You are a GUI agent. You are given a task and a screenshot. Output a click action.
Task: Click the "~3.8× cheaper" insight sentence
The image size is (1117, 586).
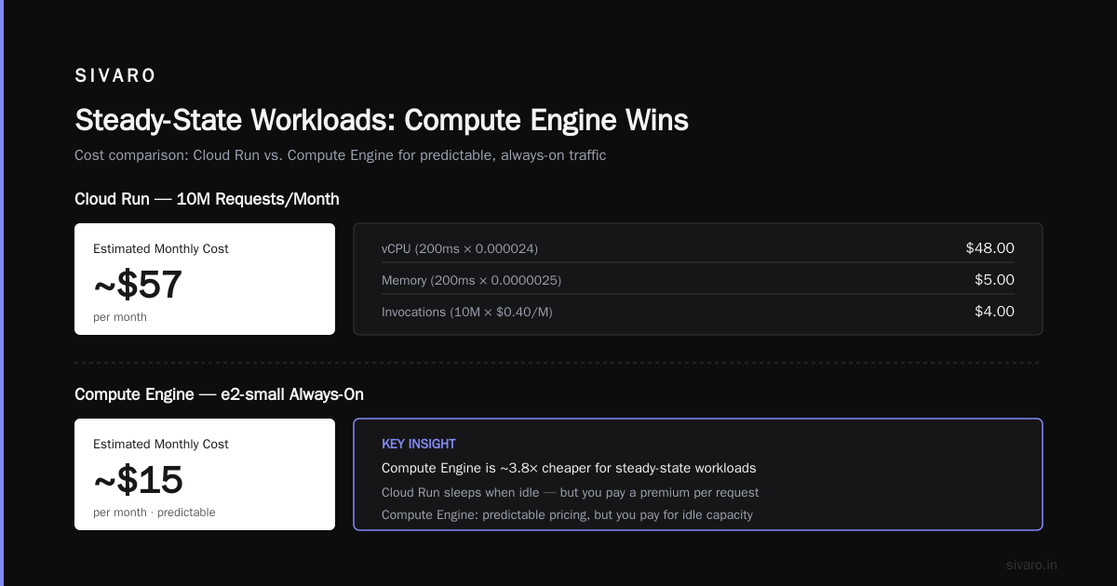(x=569, y=468)
